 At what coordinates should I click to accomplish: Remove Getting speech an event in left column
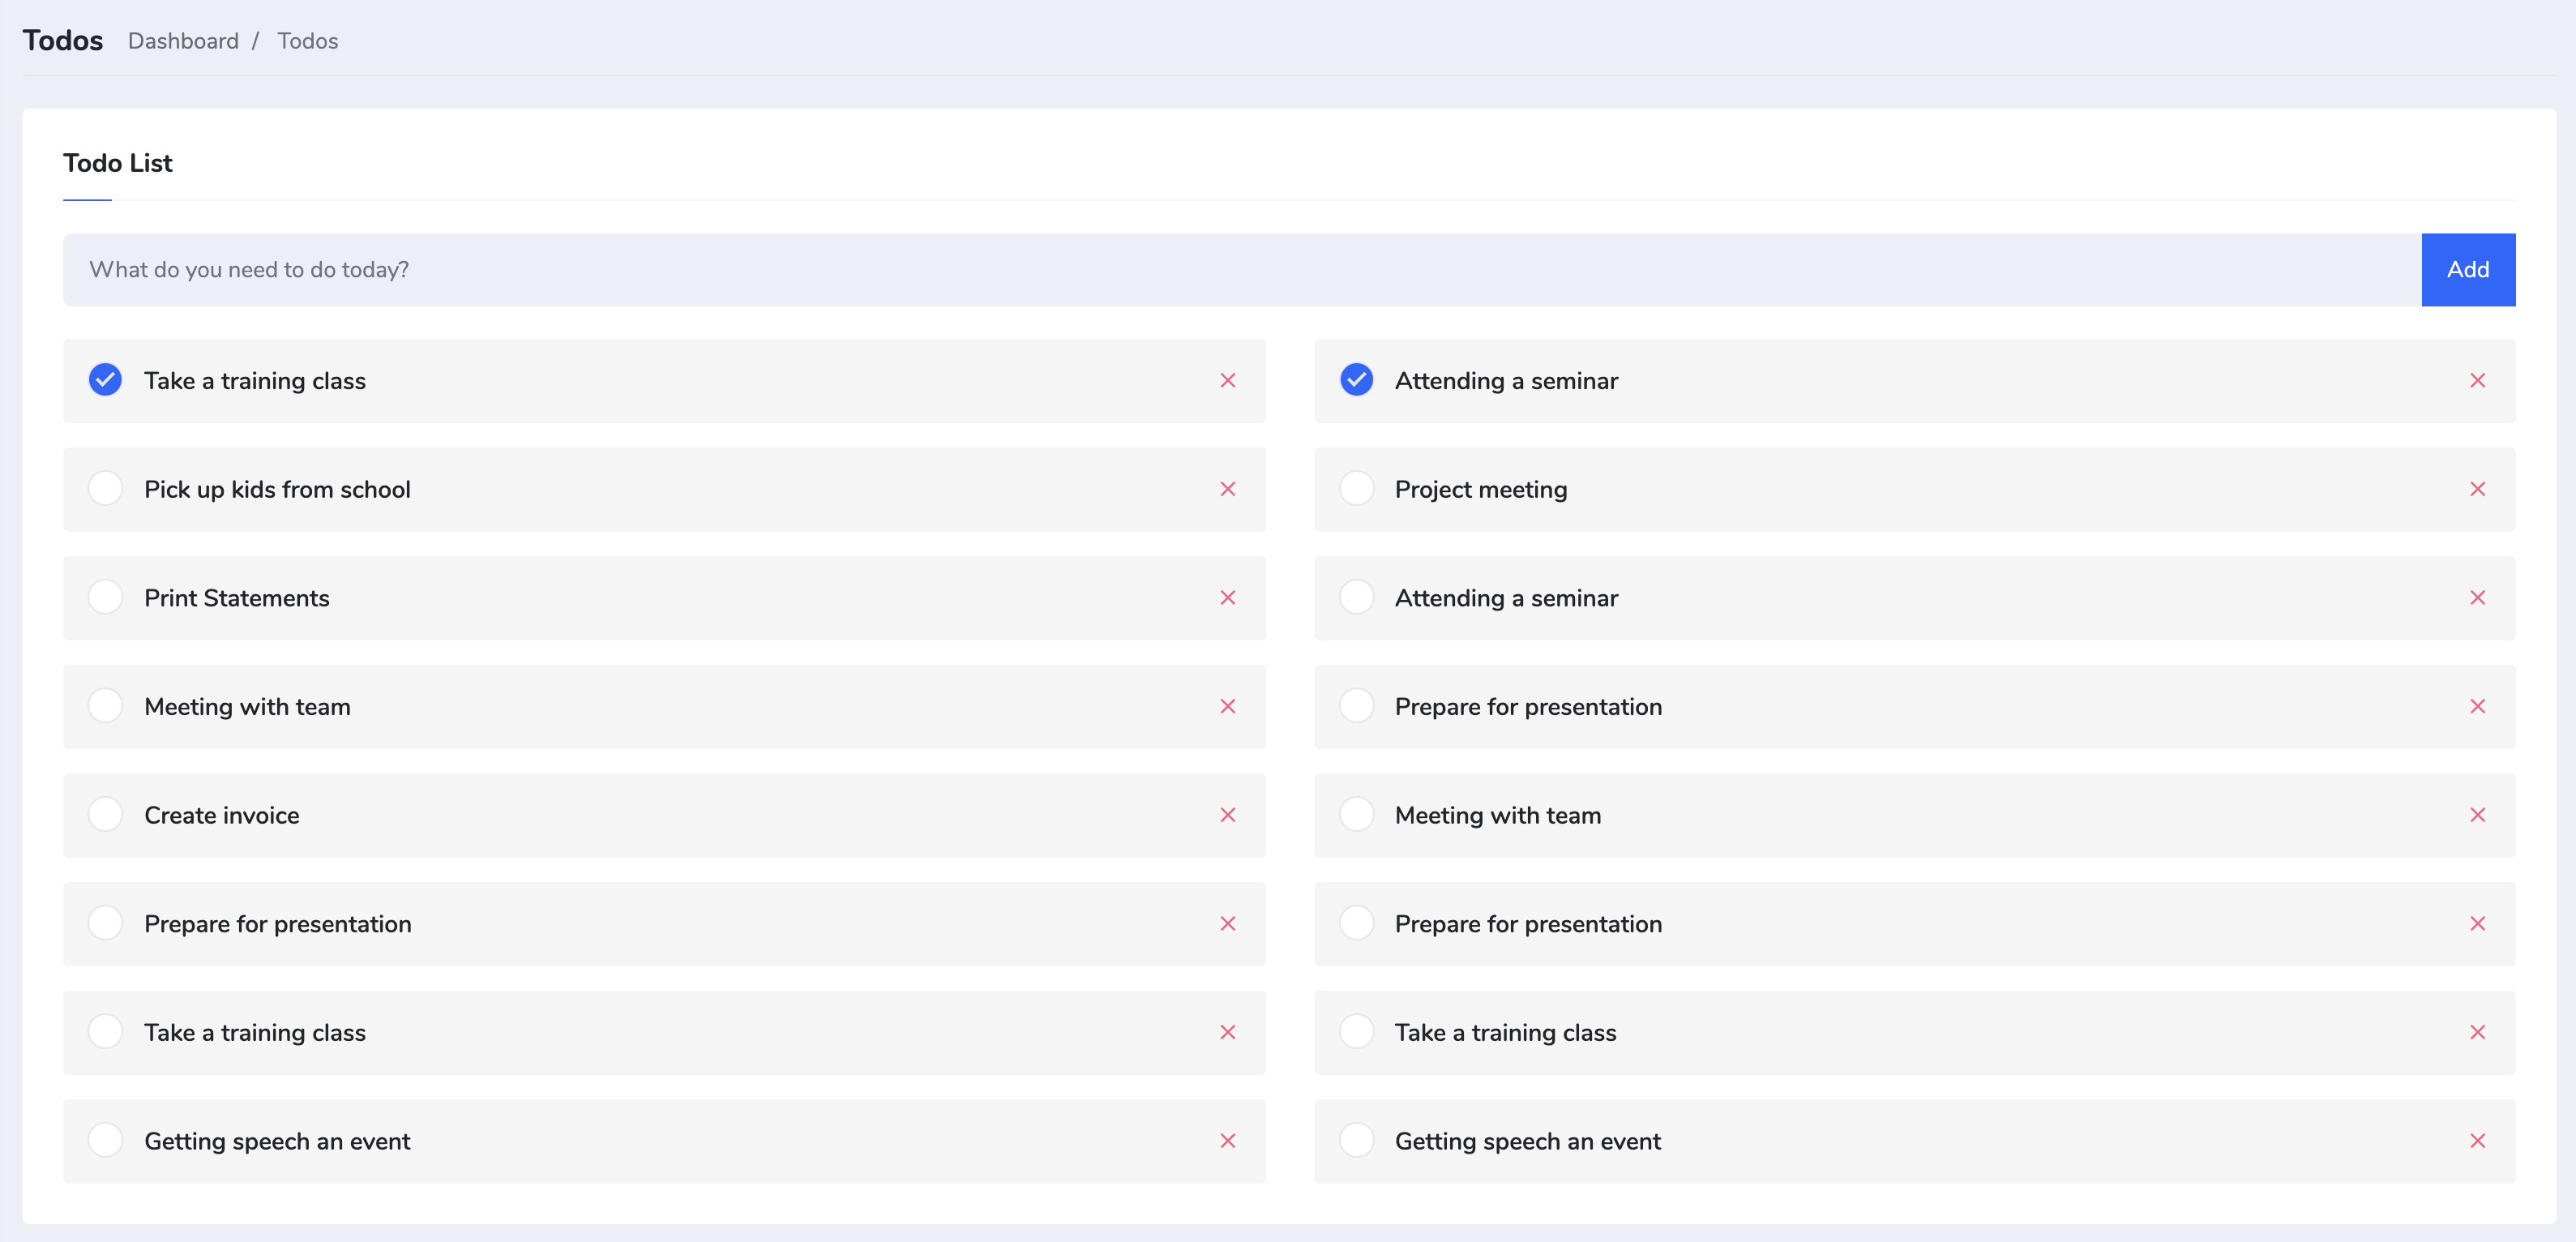pos(1228,1141)
